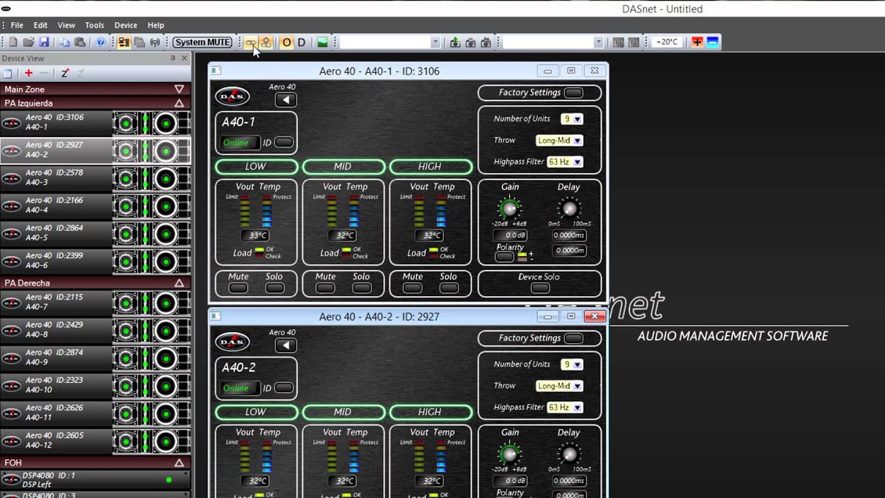Click the DAS logo in the A40-1 window
The width and height of the screenshot is (885, 498).
[232, 95]
